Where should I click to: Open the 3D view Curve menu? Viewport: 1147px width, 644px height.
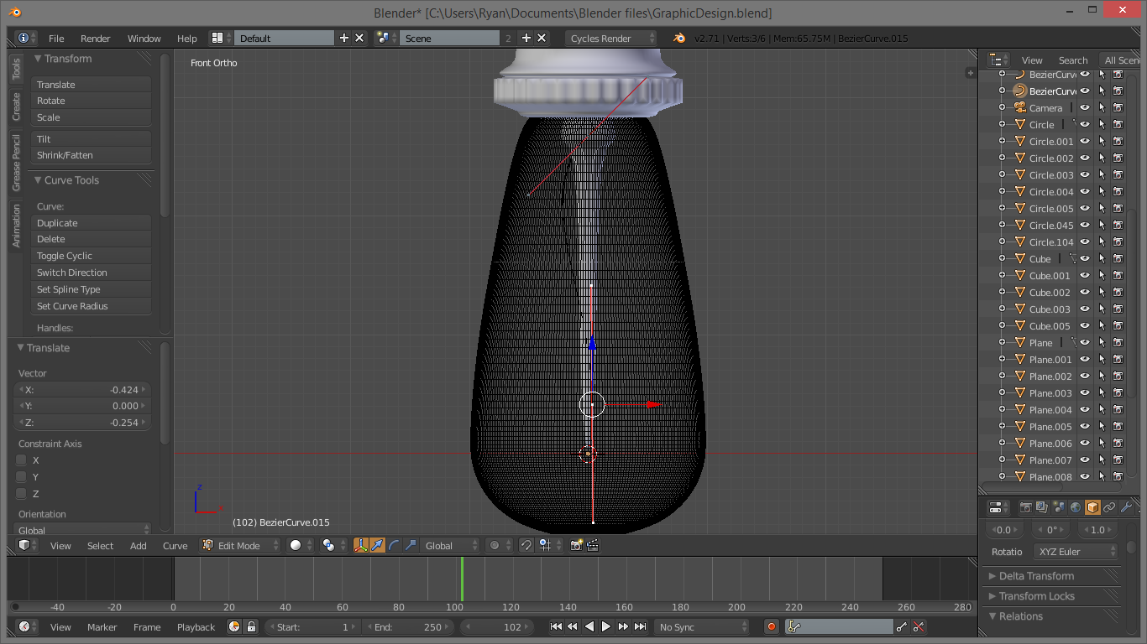pos(175,546)
